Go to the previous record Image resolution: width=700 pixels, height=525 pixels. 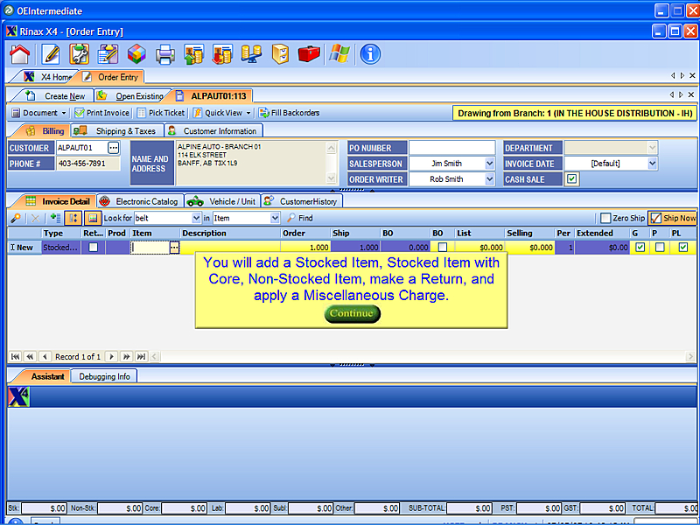[x=45, y=357]
